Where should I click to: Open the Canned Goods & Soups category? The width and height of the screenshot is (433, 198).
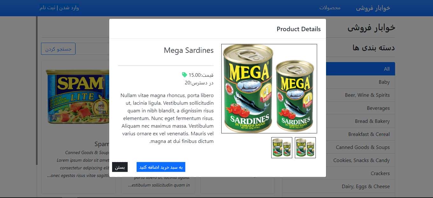[360, 147]
